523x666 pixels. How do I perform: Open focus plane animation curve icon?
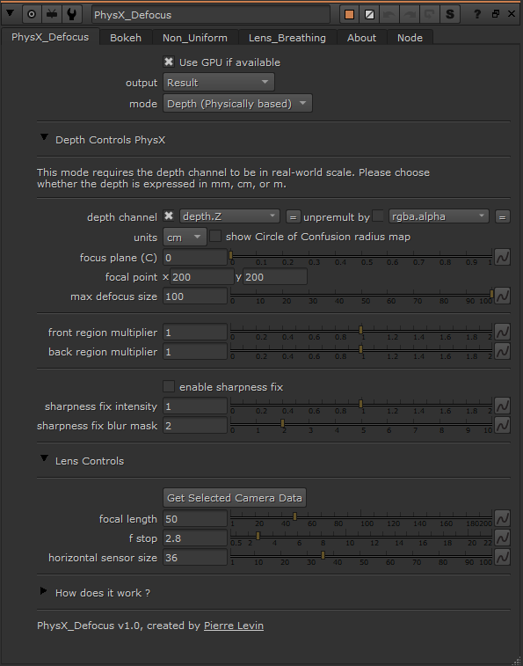[x=502, y=257]
